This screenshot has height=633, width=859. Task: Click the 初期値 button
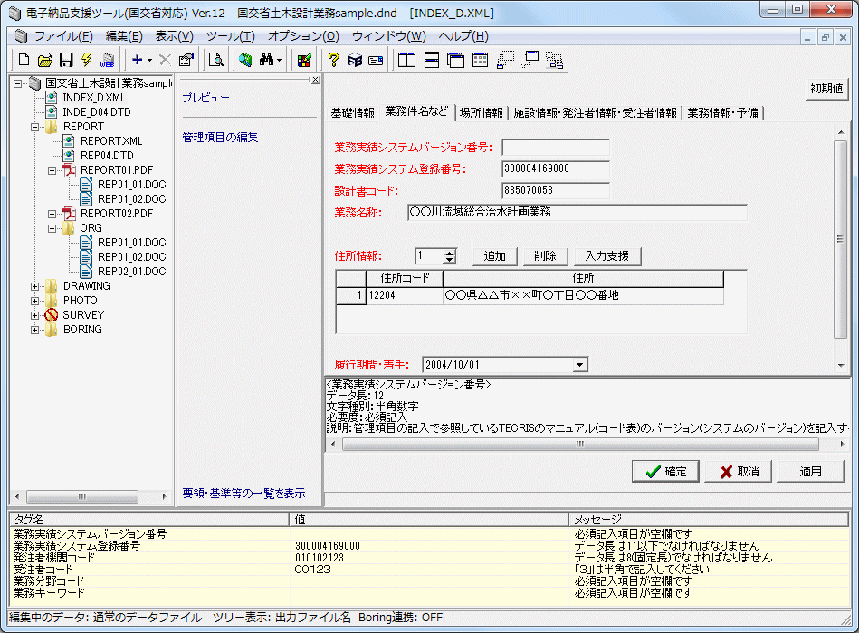(826, 88)
